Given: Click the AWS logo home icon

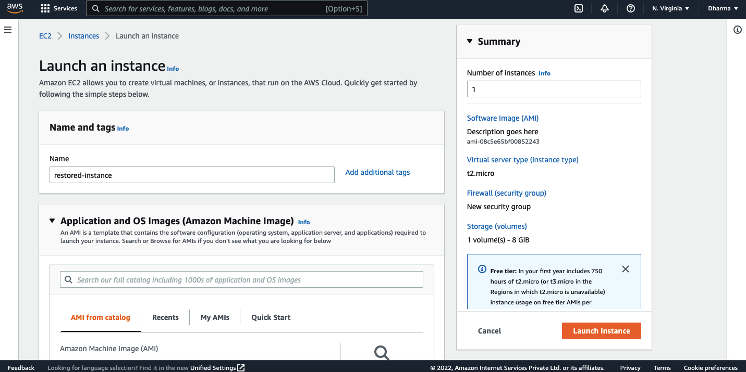Looking at the screenshot, I should coord(15,8).
